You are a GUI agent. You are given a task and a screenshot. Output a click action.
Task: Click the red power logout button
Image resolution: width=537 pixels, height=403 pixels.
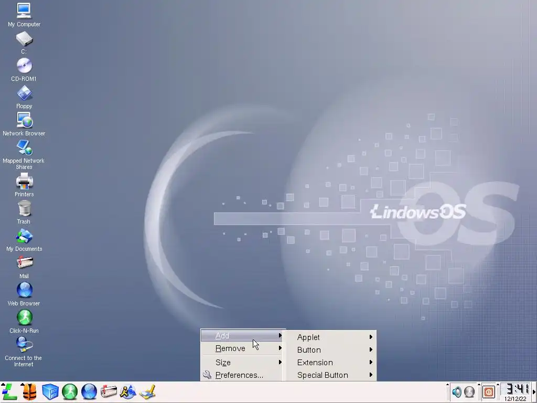(489, 391)
